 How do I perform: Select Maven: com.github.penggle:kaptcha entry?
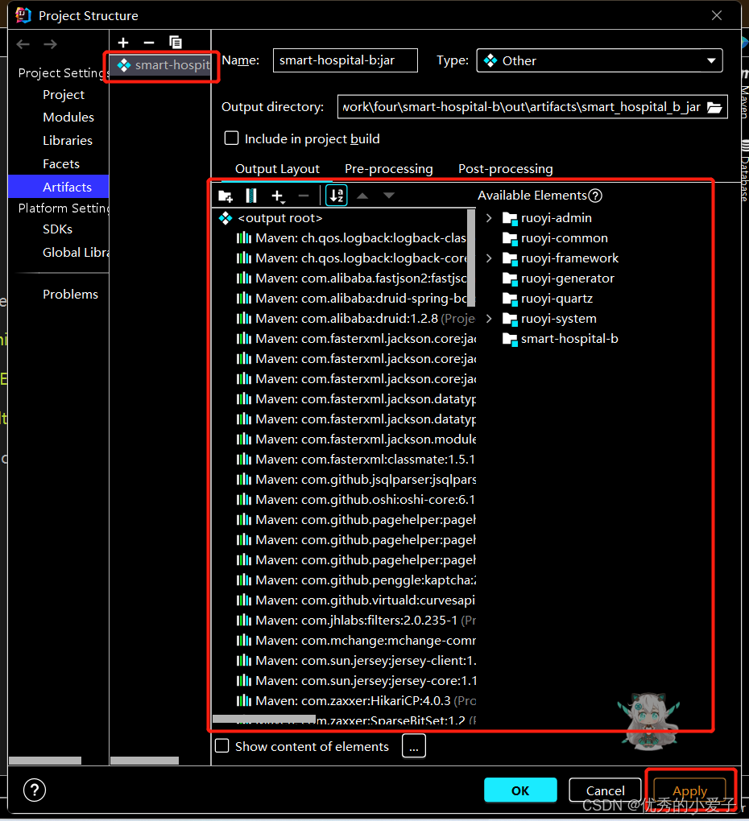click(x=356, y=580)
